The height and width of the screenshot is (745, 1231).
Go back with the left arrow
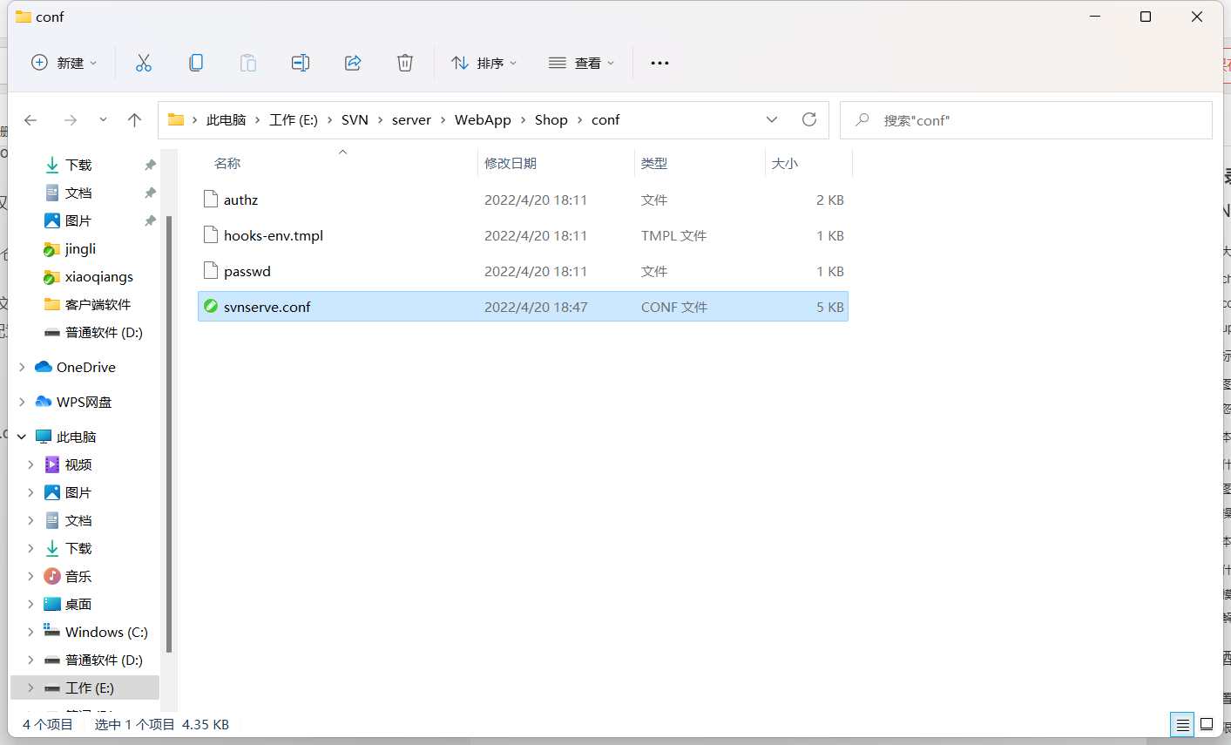click(31, 120)
